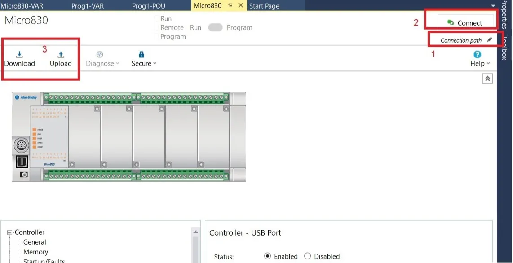
Task: Open Help using its question mark icon
Action: [477, 54]
